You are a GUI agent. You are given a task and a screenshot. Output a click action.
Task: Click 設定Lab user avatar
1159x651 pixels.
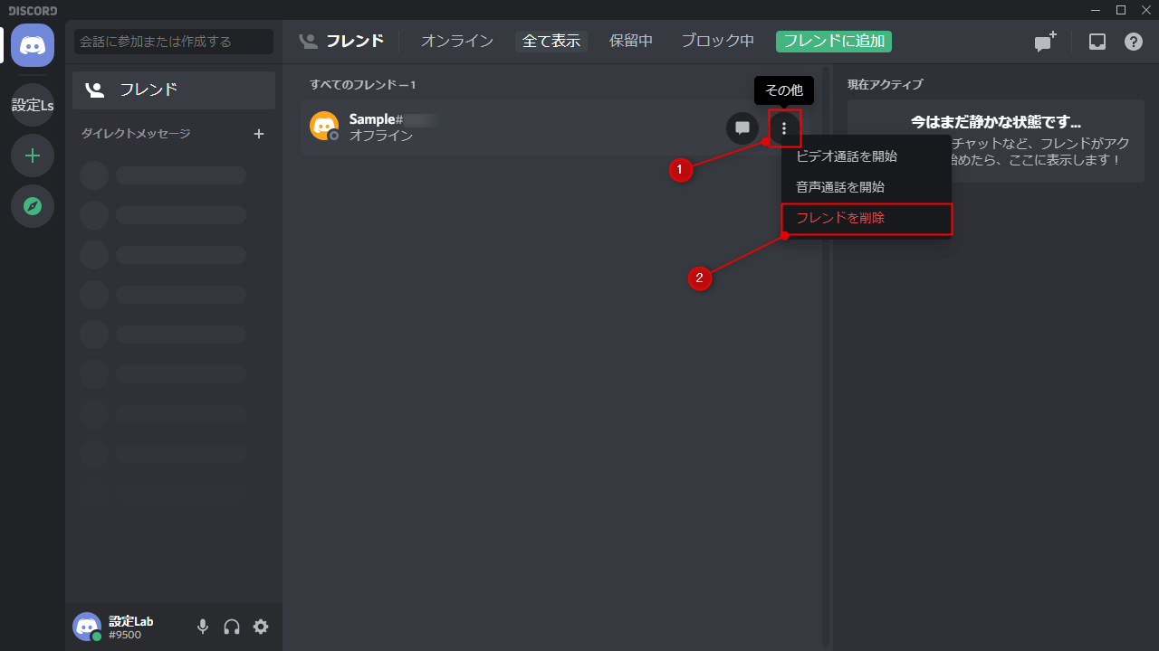point(87,627)
